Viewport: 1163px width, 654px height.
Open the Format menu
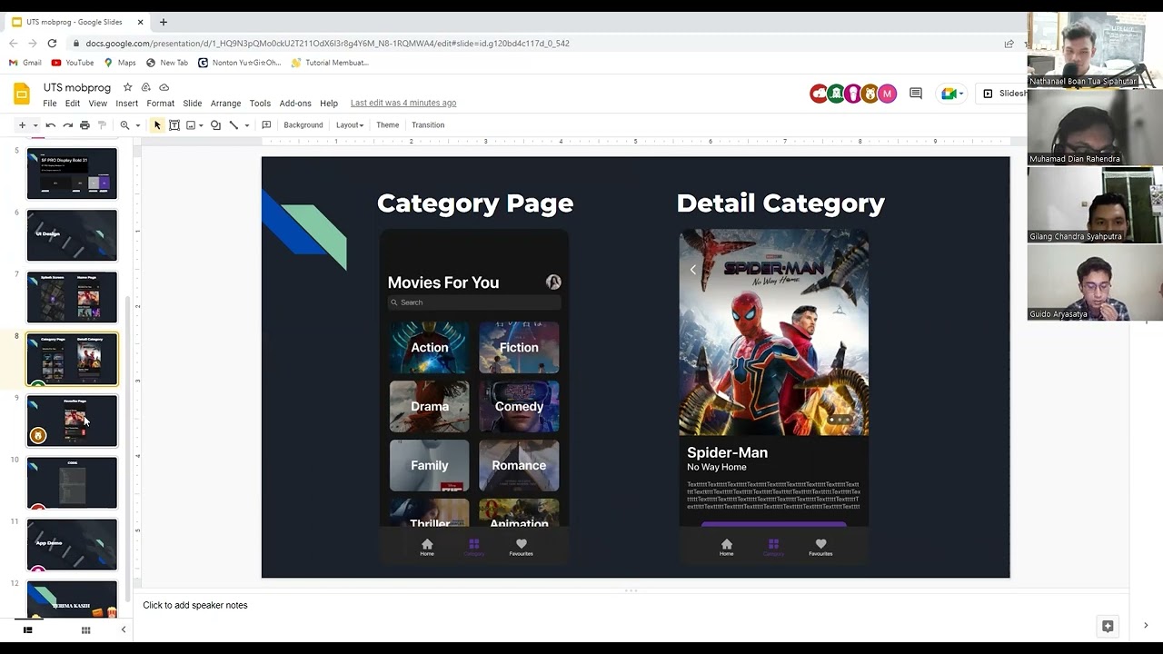click(161, 104)
